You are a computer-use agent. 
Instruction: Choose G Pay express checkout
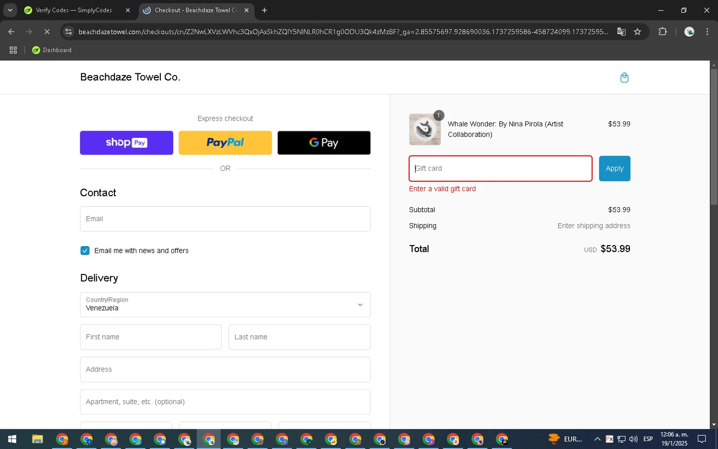(324, 143)
